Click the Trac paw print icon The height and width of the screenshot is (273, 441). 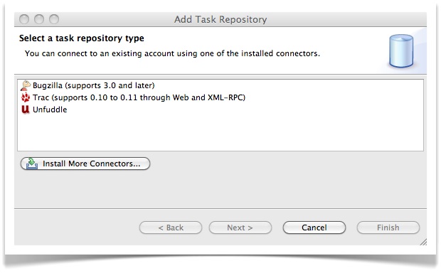(x=26, y=97)
